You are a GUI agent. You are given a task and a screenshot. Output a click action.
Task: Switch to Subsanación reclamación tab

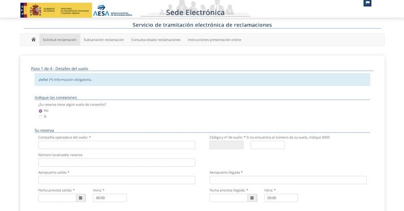[x=104, y=40]
